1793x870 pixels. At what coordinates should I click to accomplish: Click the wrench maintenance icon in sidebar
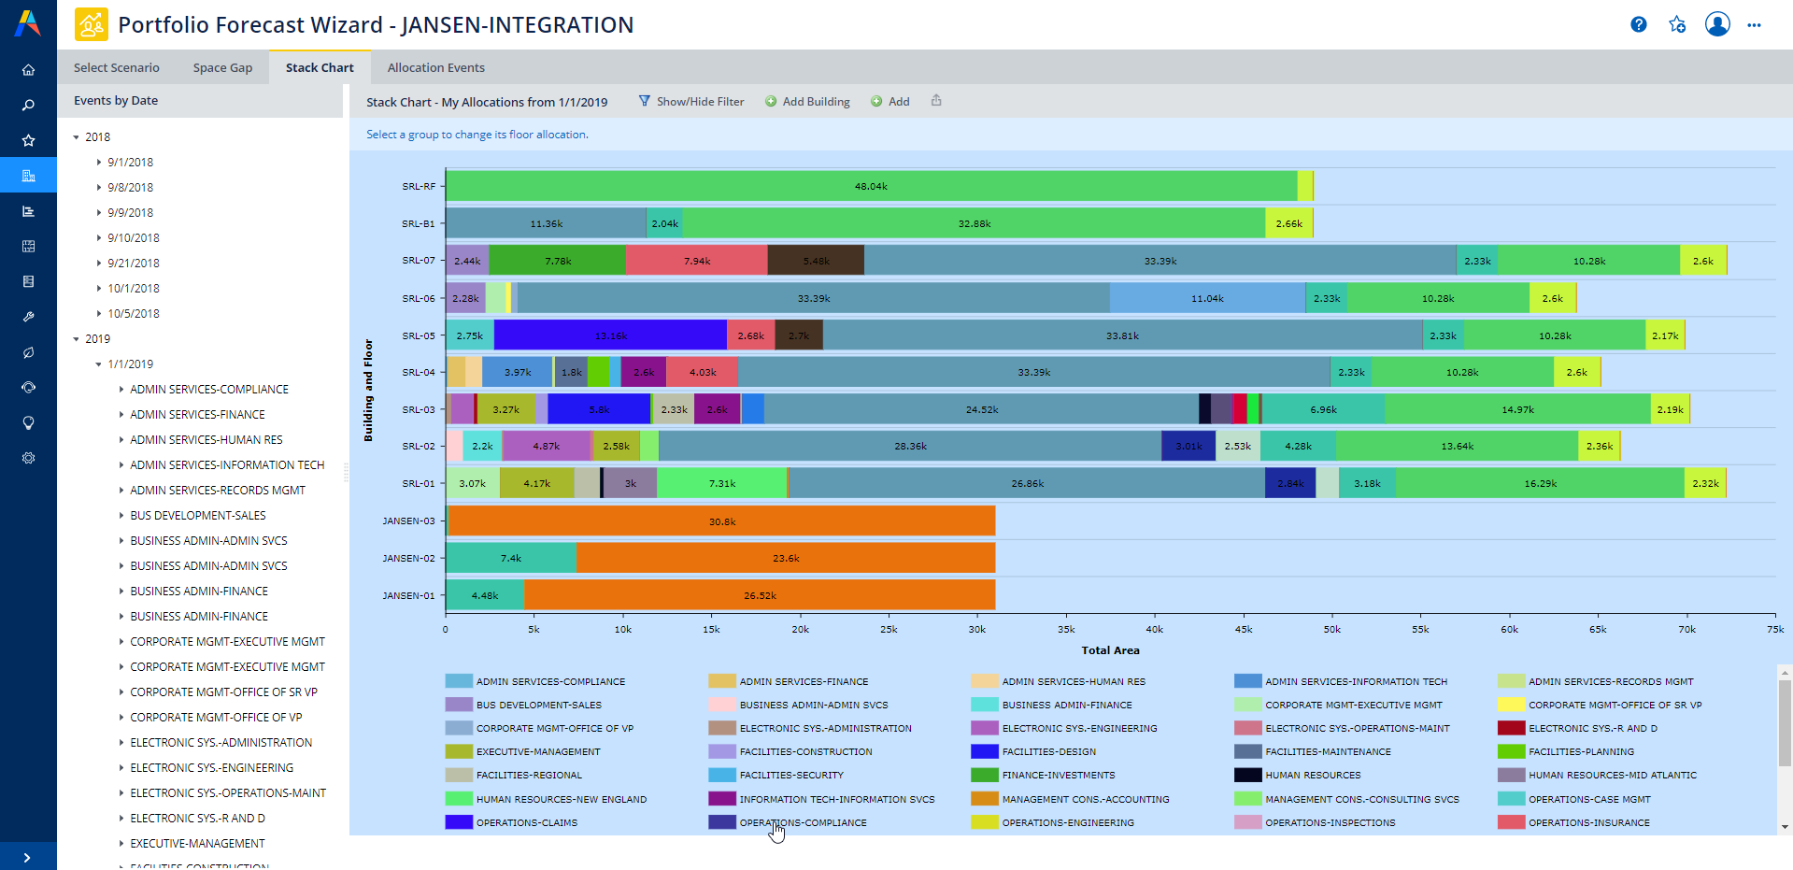click(x=28, y=317)
